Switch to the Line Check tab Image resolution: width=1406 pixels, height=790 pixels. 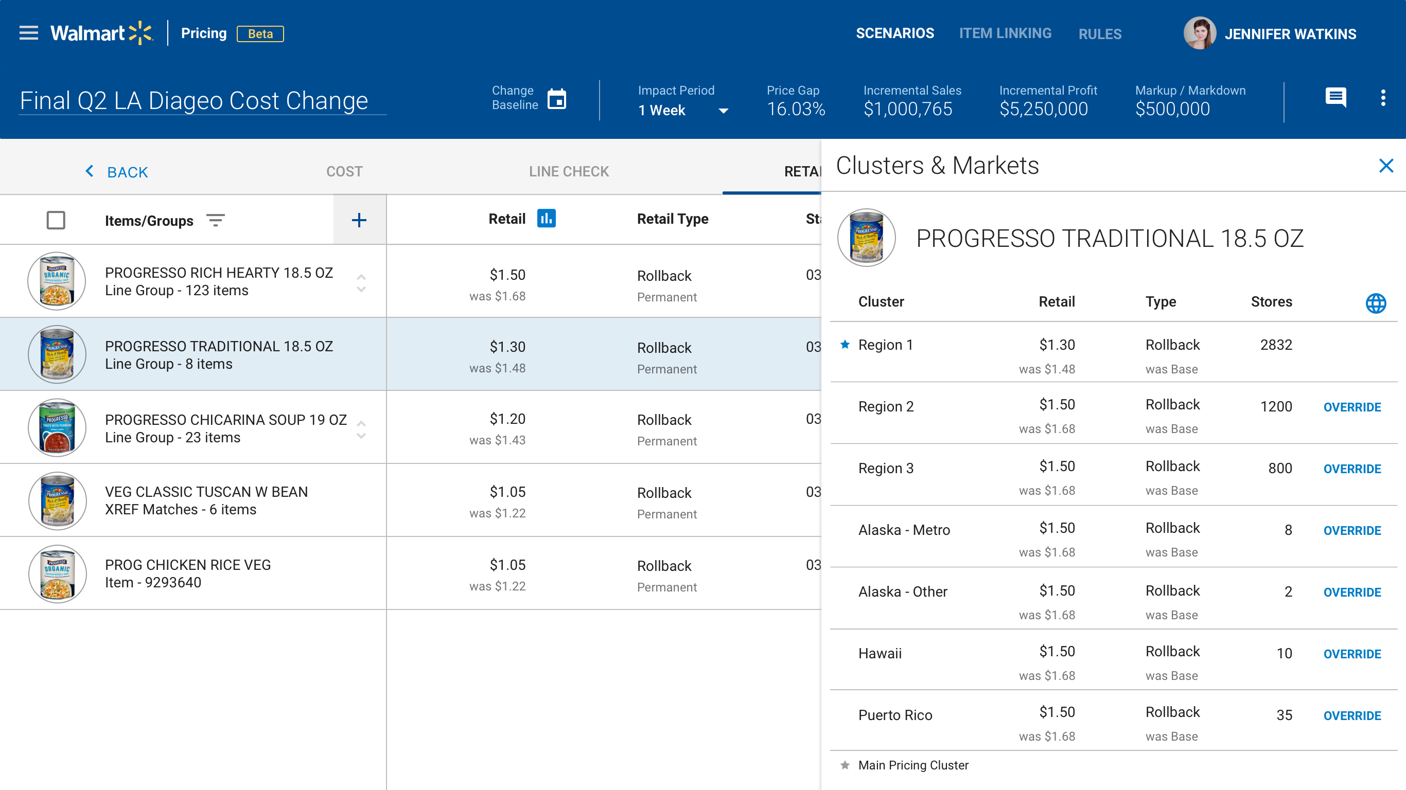point(569,171)
